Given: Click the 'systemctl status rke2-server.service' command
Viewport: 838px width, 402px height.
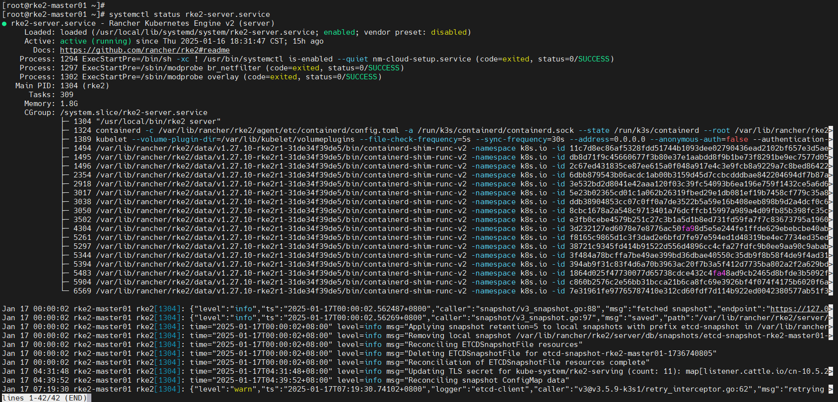Looking at the screenshot, I should click(x=190, y=14).
